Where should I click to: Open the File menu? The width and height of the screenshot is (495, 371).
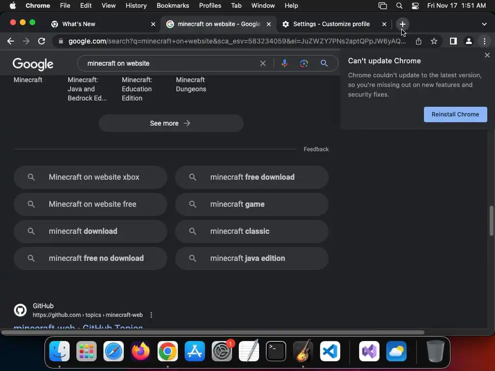65,6
